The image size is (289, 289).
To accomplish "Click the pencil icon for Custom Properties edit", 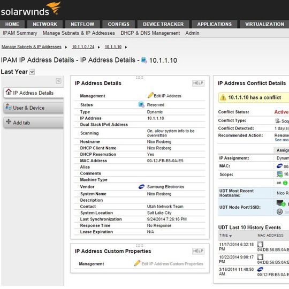I will click(138, 263).
